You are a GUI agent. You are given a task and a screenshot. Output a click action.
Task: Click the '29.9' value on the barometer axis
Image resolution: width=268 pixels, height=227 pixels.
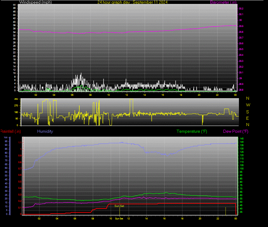[241, 26]
